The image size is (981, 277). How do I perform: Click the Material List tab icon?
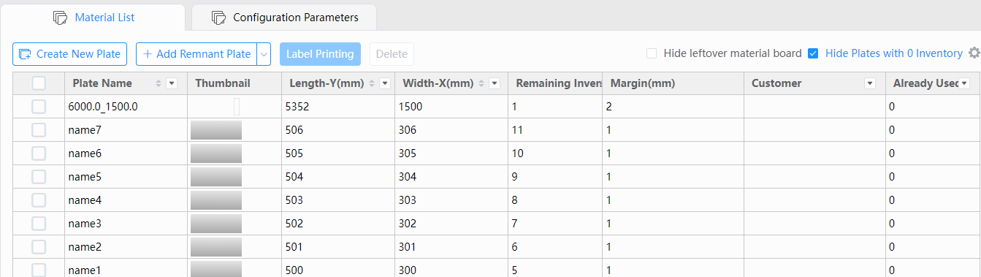[61, 18]
